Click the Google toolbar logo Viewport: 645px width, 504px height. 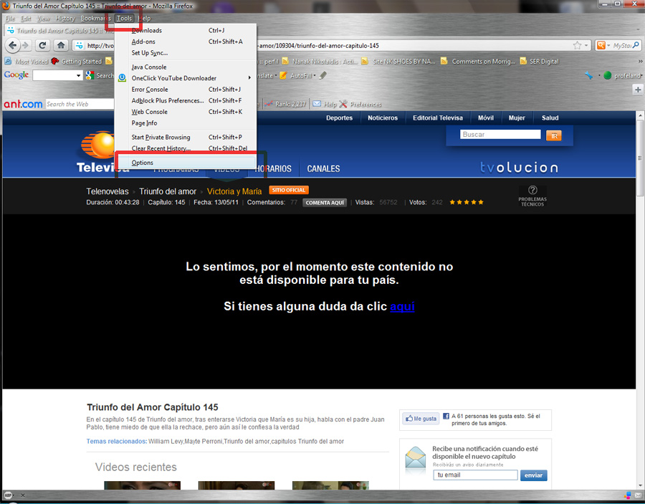(x=16, y=75)
